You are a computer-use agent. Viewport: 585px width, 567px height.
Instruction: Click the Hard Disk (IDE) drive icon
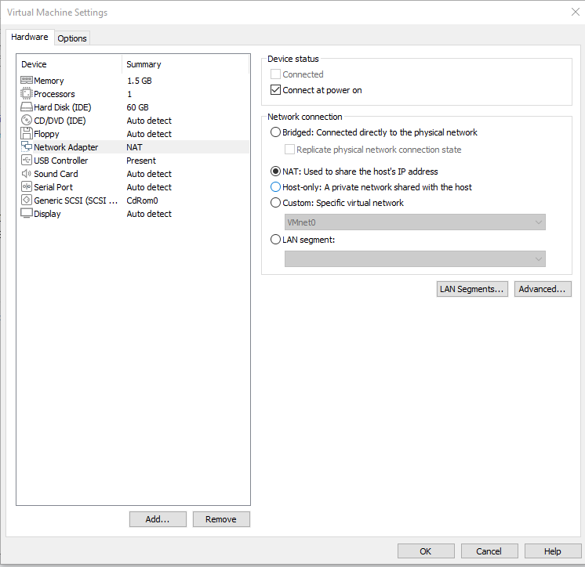point(27,107)
